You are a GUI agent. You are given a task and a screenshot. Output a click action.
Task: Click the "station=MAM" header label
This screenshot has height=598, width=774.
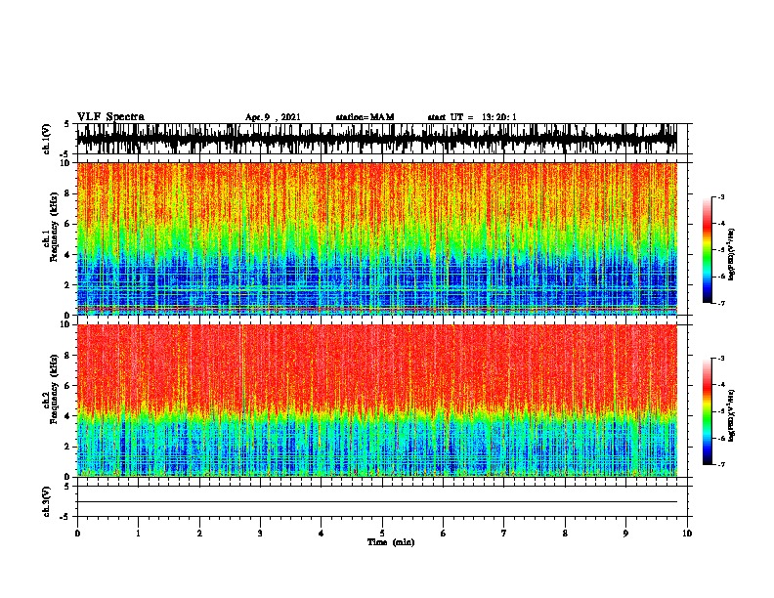point(365,117)
